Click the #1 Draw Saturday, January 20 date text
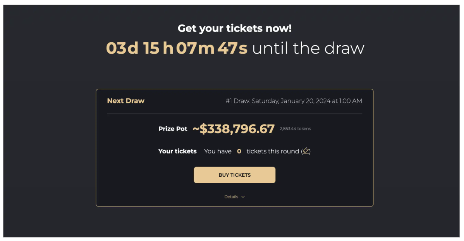464x241 pixels. [294, 101]
